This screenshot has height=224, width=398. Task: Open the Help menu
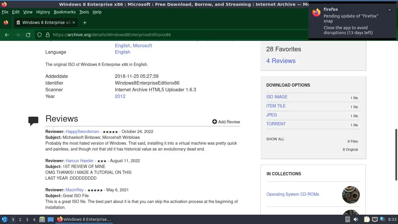pyautogui.click(x=97, y=12)
